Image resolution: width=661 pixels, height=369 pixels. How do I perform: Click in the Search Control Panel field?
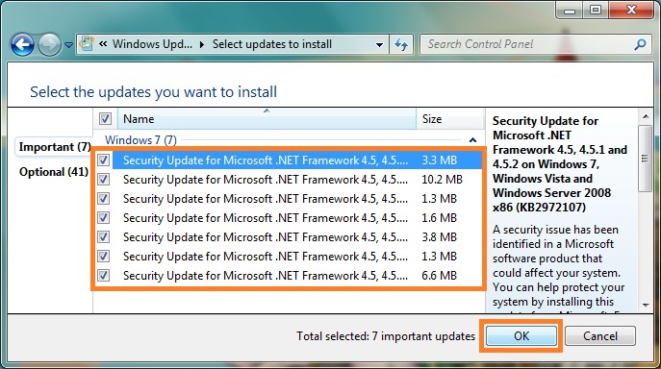527,44
